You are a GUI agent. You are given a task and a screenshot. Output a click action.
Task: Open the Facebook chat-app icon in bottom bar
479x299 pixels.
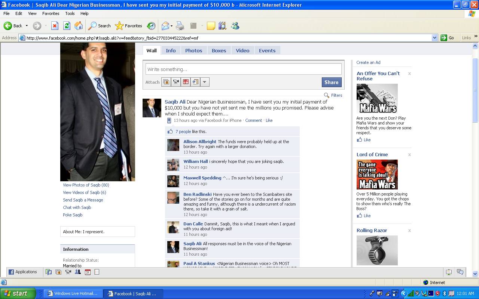tap(49, 272)
